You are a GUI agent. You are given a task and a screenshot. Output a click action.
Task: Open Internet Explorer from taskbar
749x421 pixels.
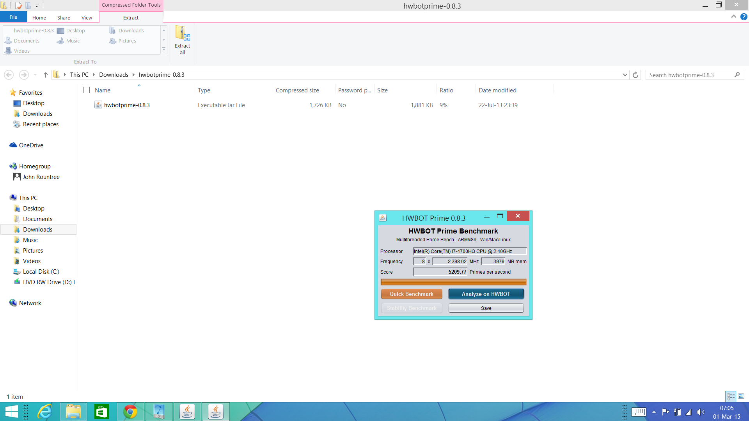pyautogui.click(x=45, y=412)
